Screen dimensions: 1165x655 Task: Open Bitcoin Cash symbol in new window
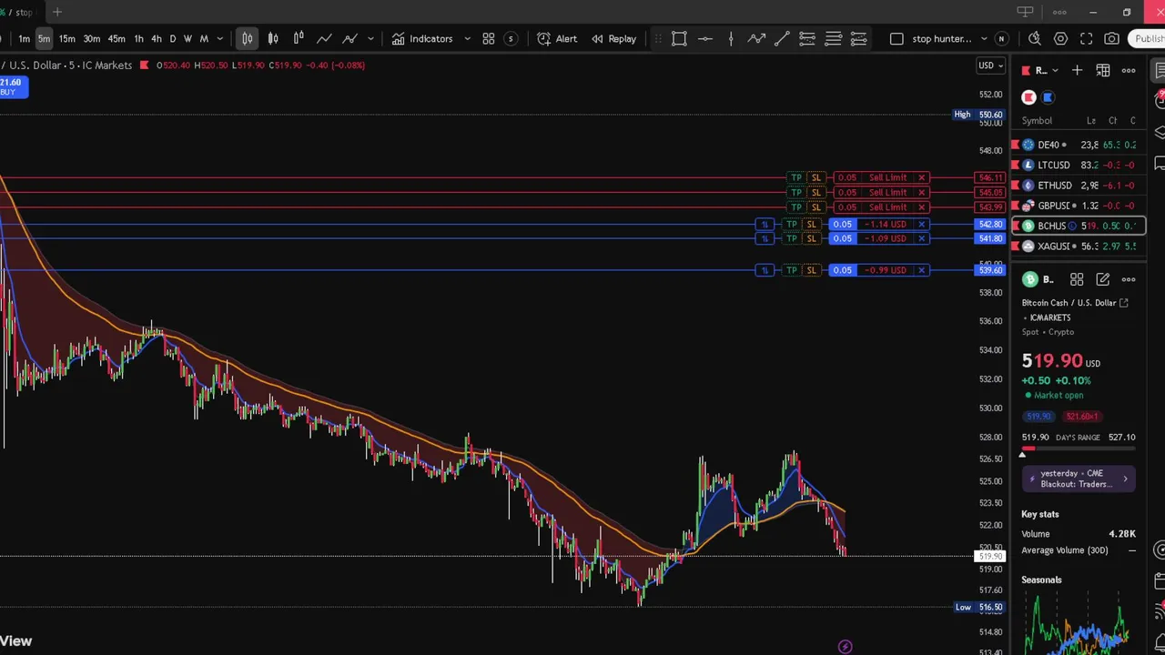click(x=1124, y=303)
